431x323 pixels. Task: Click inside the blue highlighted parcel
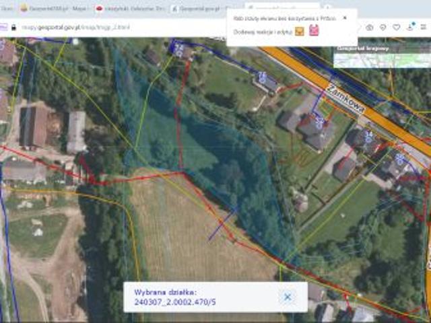tap(202, 148)
